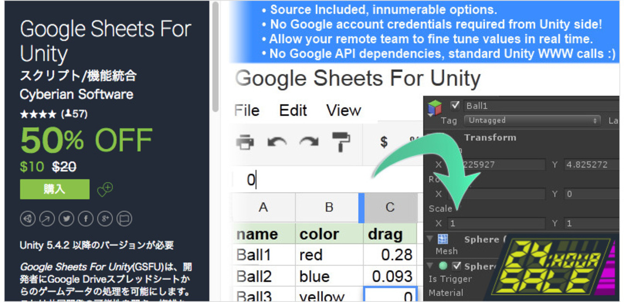This screenshot has width=624, height=302.
Task: Select column B header
Action: [x=329, y=207]
